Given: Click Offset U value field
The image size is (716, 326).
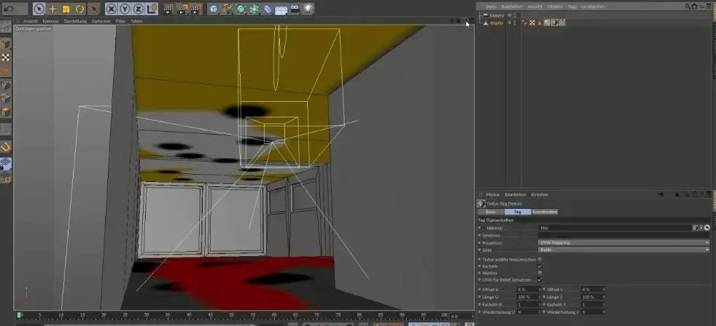Looking at the screenshot, I should [x=529, y=290].
